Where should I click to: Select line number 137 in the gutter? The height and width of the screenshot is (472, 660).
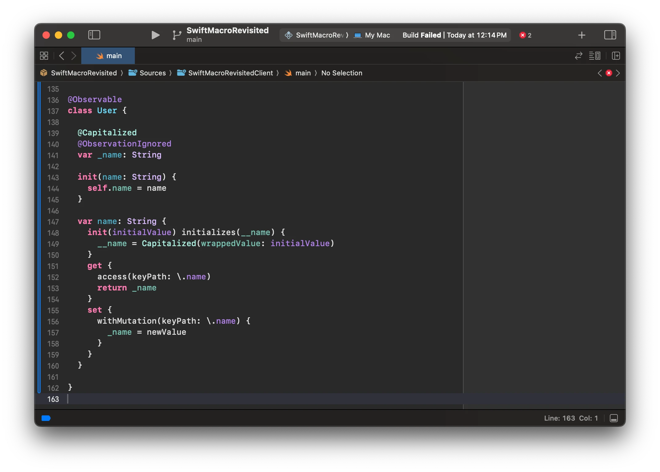pyautogui.click(x=53, y=111)
